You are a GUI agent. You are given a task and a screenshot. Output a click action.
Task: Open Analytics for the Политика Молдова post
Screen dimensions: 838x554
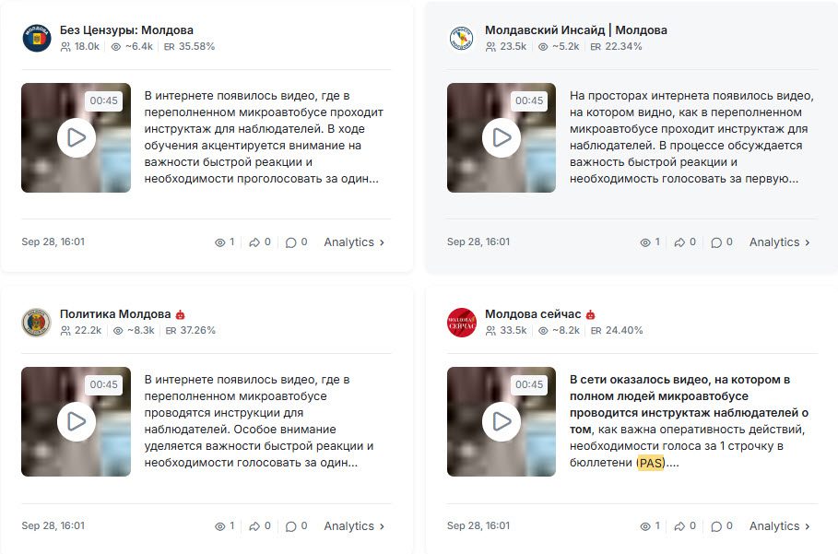354,526
